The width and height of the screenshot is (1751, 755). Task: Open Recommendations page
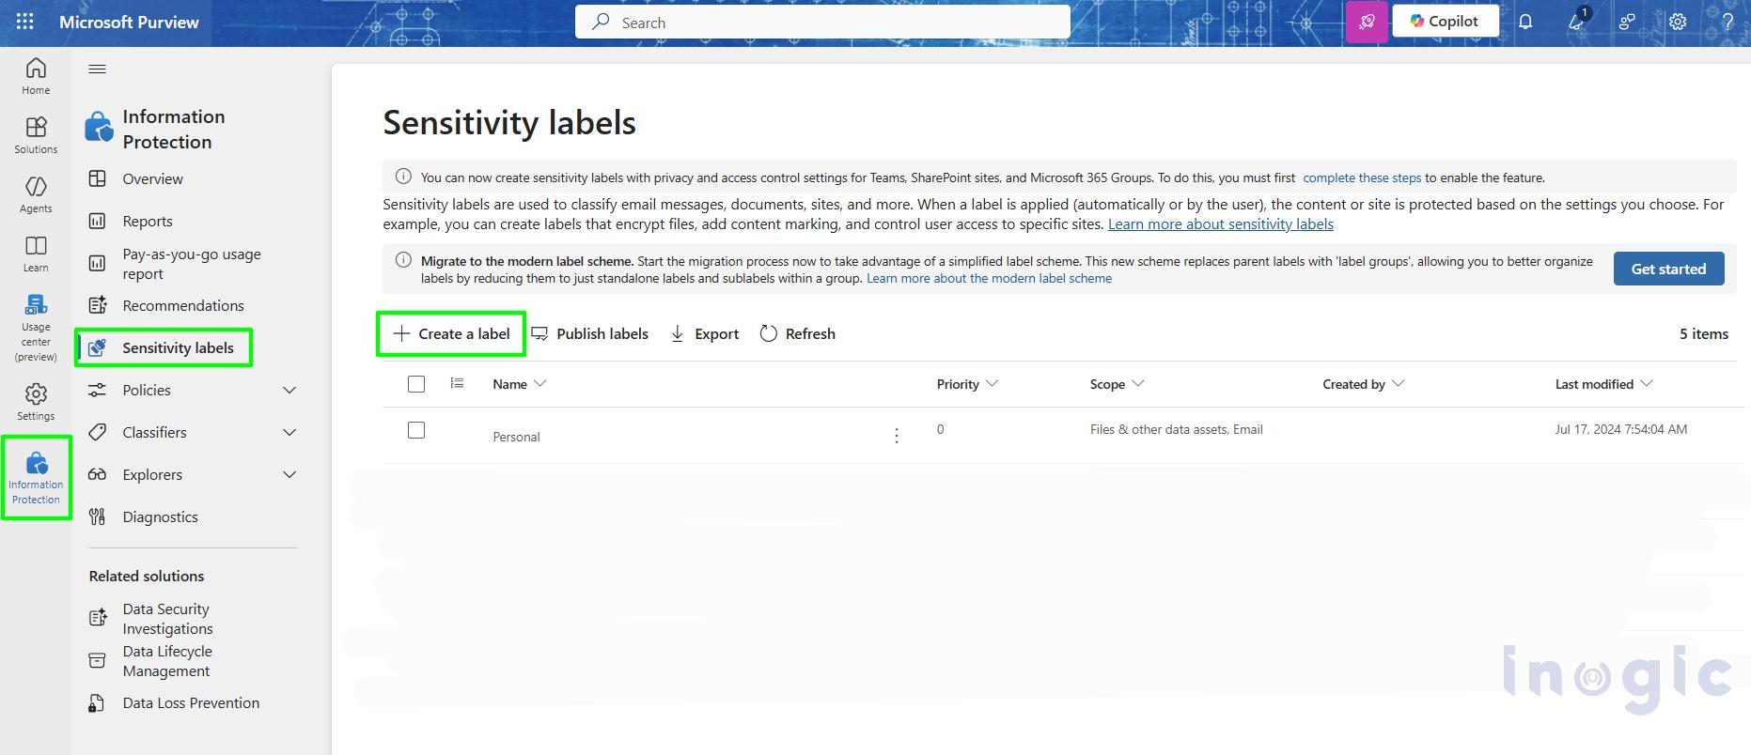click(x=183, y=305)
